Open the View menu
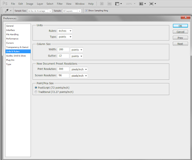192x160 pixels. (69, 4)
